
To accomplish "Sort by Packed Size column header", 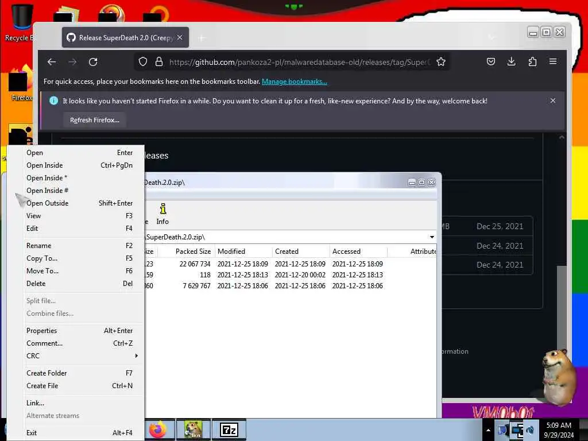I will (x=186, y=252).
